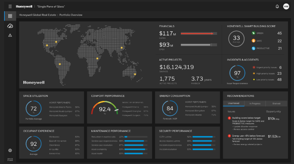Click the CAPEX red progress bar
This screenshot has height=164, width=294.
199,34
